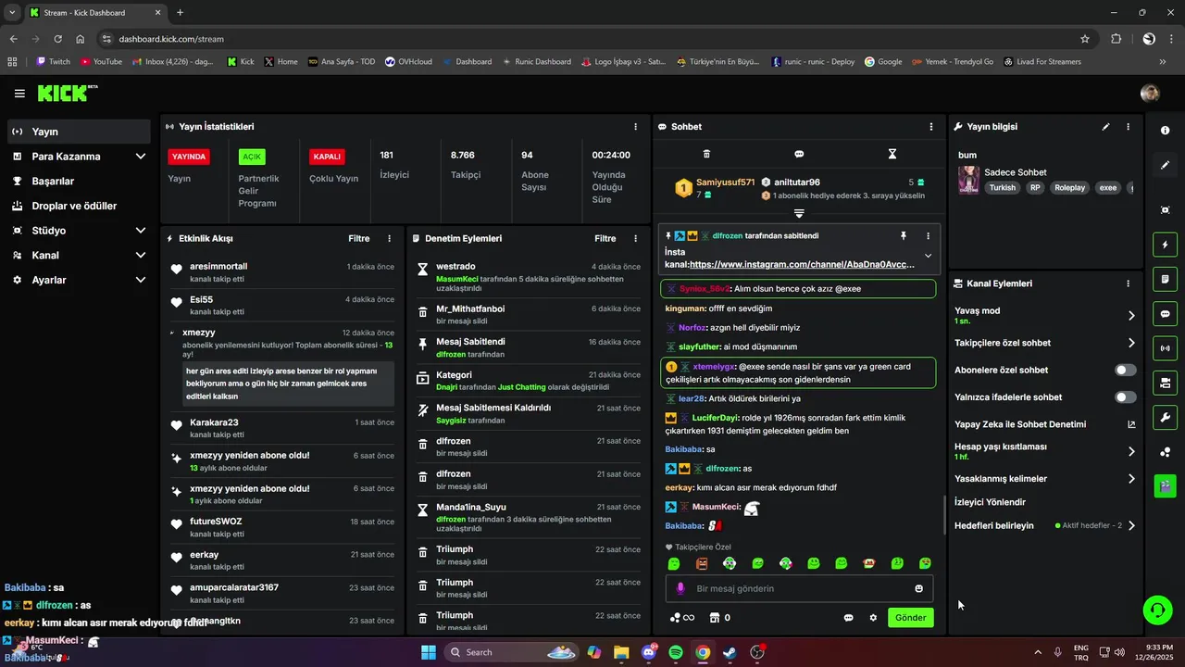1185x667 pixels.
Task: Open Etkinlik Akışı three-dot options
Action: (389, 238)
